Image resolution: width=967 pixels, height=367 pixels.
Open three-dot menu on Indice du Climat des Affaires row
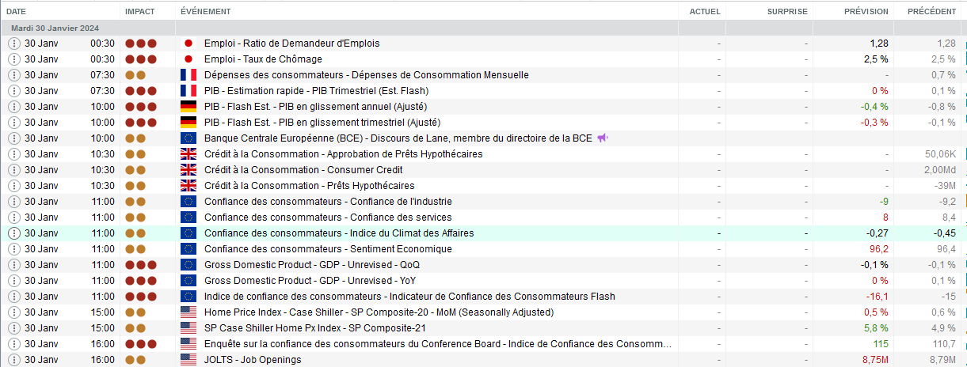(x=13, y=233)
